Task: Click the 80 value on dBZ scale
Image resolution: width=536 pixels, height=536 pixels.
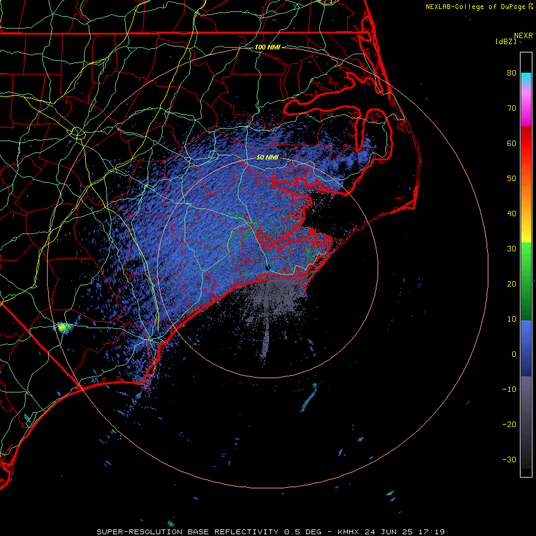Action: tap(512, 73)
